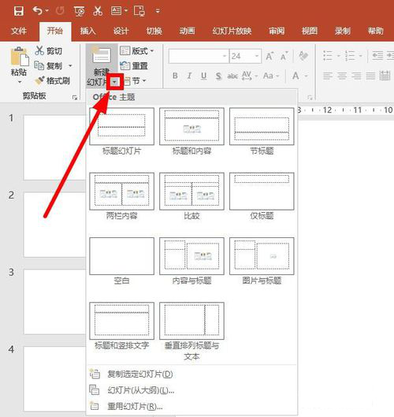Open the 节 section dropdown
The width and height of the screenshot is (394, 417).
point(136,80)
